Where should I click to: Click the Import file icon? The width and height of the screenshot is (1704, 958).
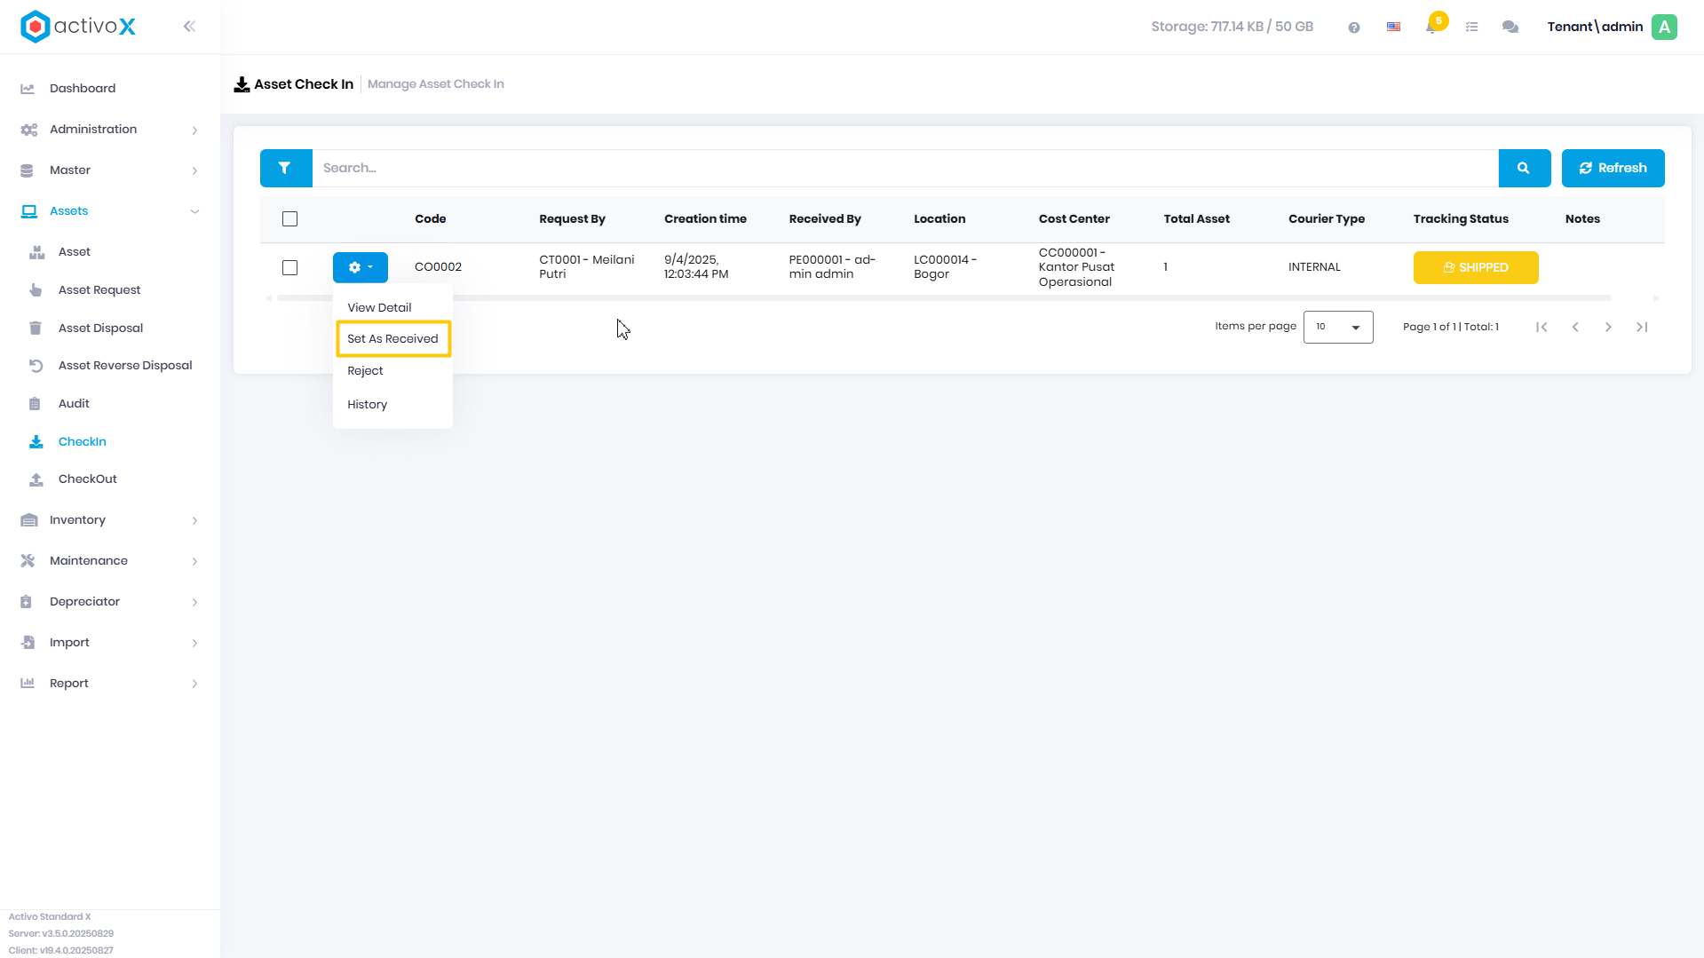28,643
